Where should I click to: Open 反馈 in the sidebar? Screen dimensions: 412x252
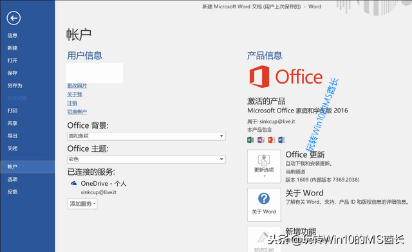(12, 192)
